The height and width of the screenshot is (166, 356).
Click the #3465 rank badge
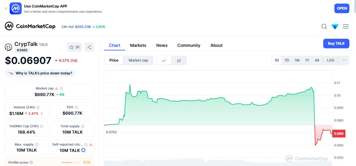point(22,50)
